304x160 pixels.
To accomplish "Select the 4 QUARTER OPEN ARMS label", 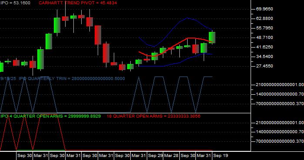I will [50, 116].
